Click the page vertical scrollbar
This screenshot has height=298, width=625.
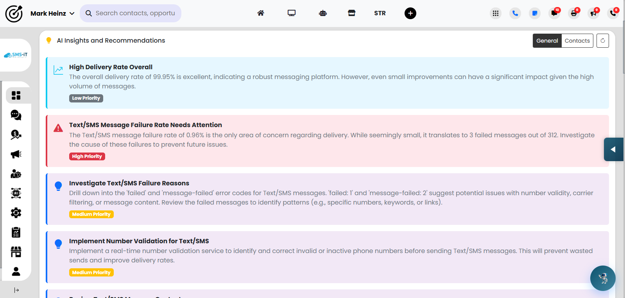(x=623, y=47)
